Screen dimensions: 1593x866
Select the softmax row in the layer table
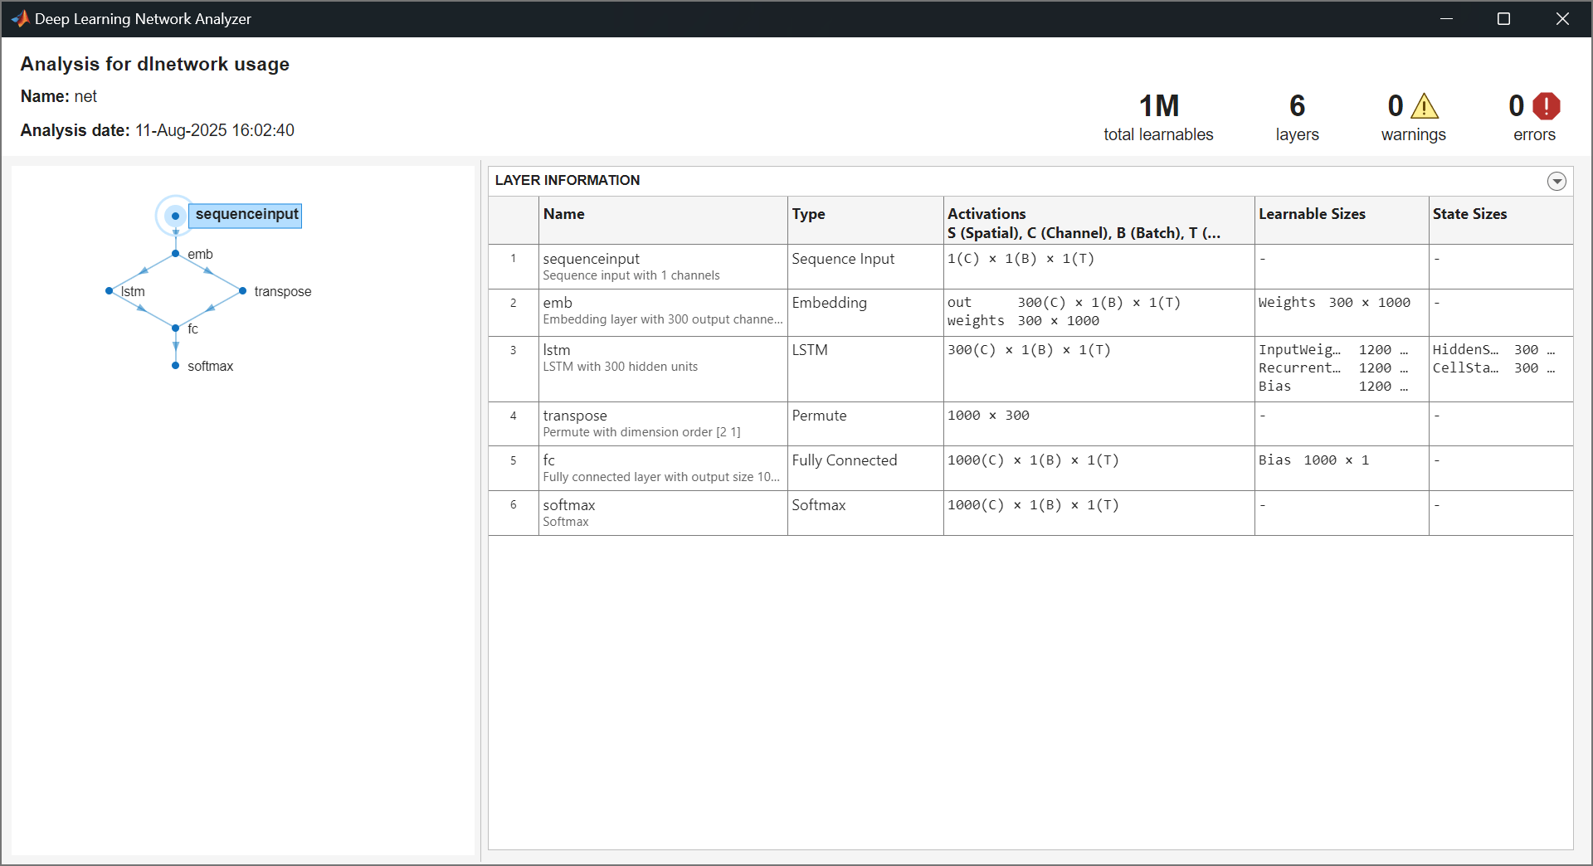click(x=663, y=513)
